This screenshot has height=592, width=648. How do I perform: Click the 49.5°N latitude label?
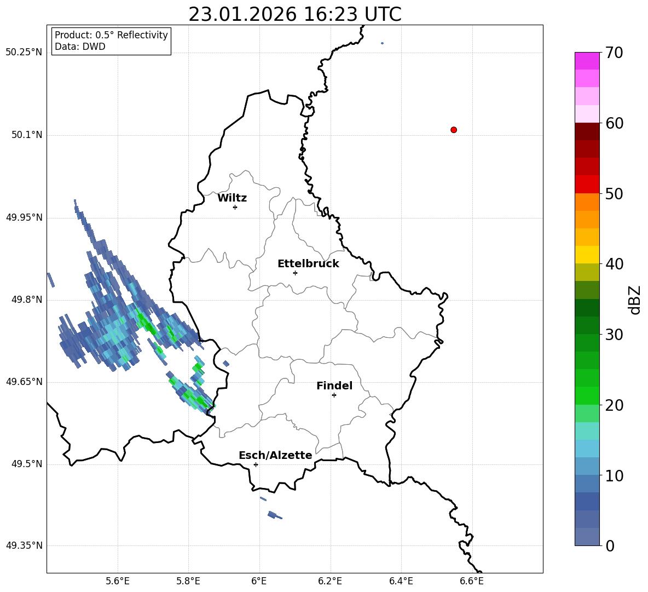point(27,464)
